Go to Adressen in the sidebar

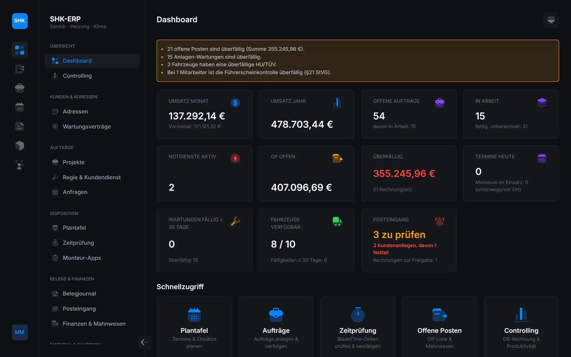92,112
